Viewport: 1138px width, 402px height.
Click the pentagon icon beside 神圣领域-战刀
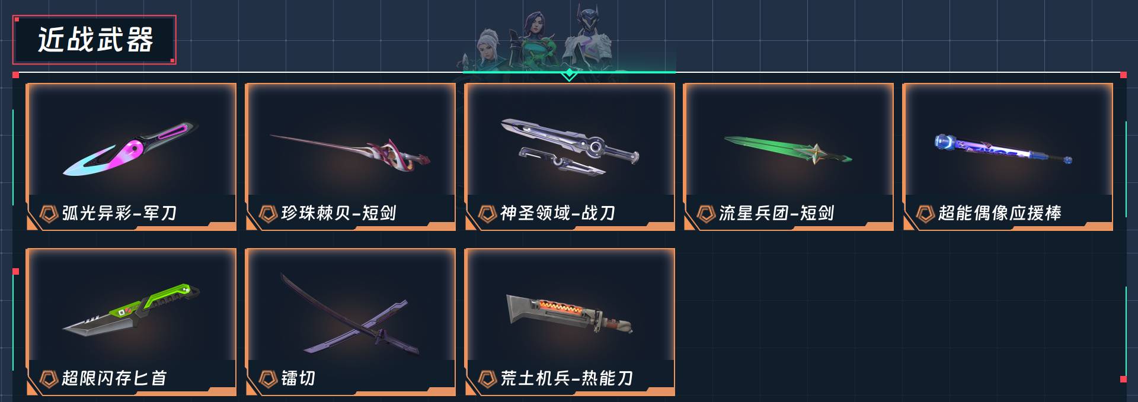(x=487, y=213)
